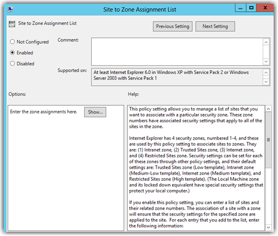Click Comment box scroll up arrow
This screenshot has height=236, width=278.
[266, 42]
